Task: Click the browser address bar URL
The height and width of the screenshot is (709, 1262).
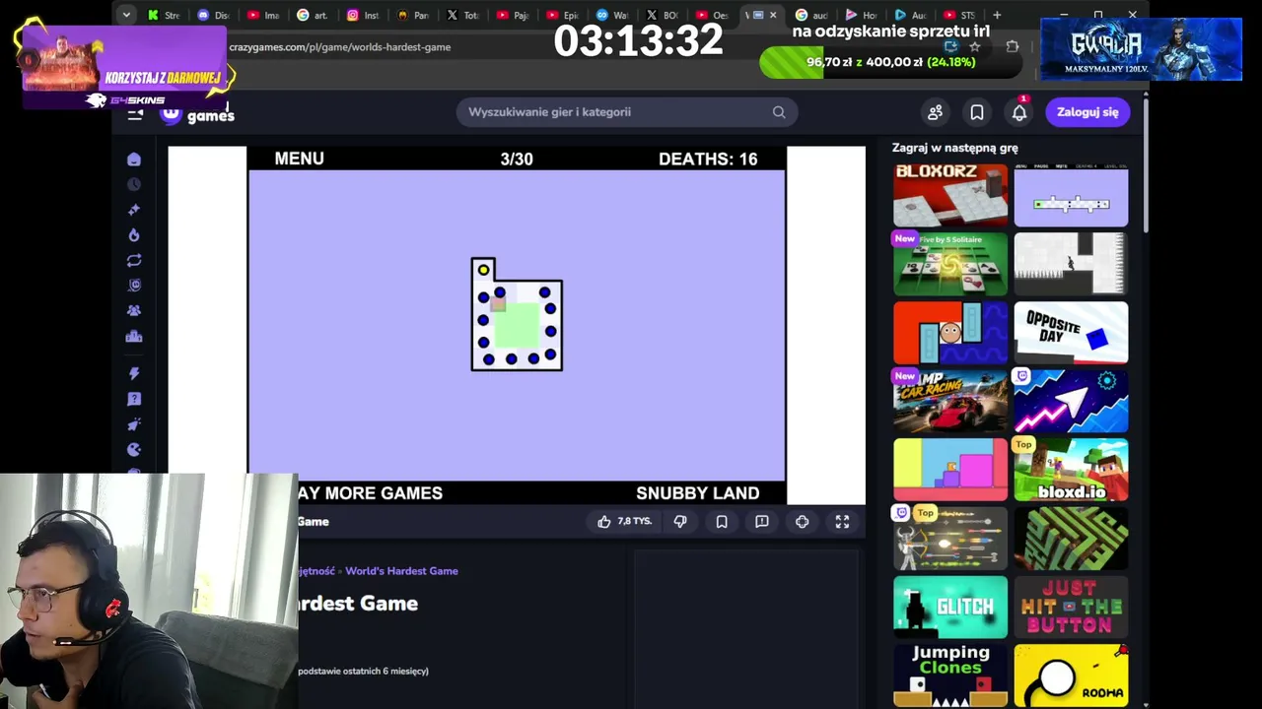Action: click(340, 46)
